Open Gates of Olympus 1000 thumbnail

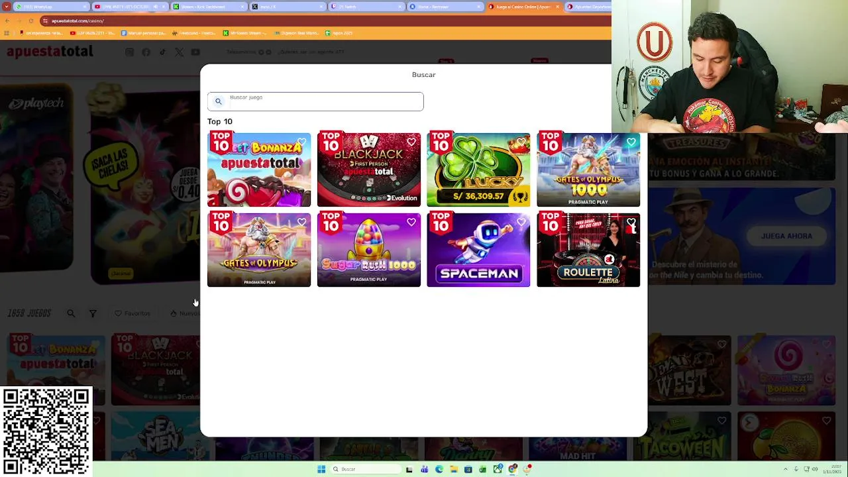pos(588,170)
